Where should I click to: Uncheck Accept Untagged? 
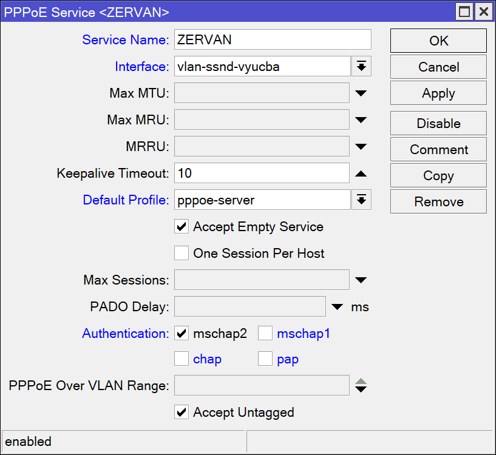coord(181,412)
